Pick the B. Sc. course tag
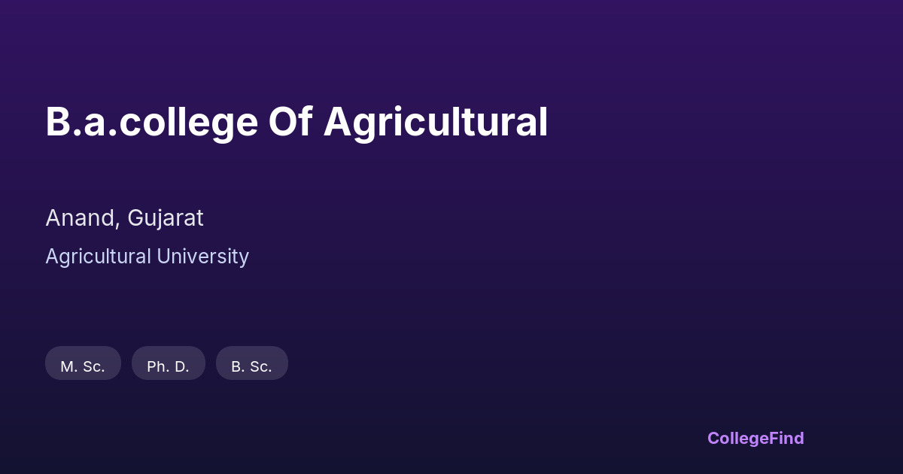The width and height of the screenshot is (903, 474). 251,366
